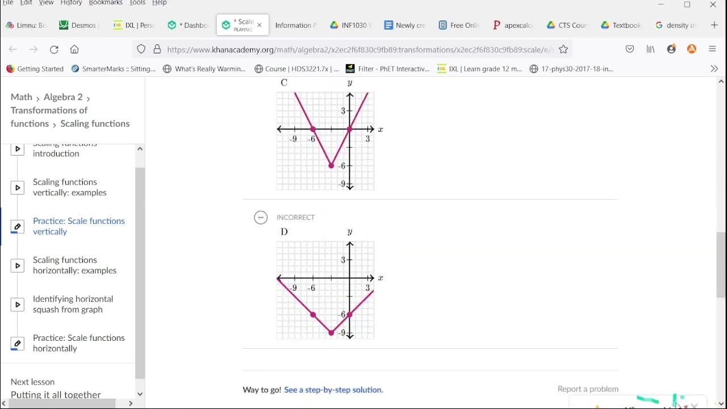Screen dimensions: 727x409
Task: Open the Firefox account icon
Action: (x=671, y=49)
